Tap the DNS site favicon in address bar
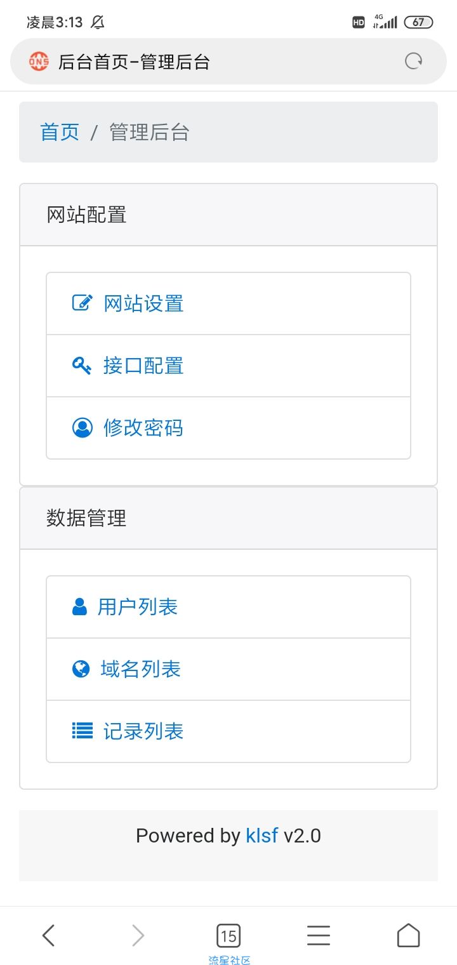Screen dimensions: 457x965 click(x=39, y=61)
